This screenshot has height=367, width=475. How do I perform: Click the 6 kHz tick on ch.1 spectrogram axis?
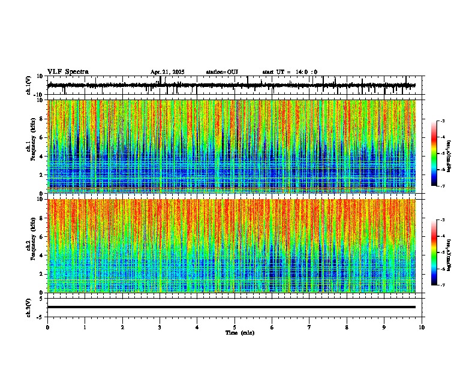42,137
